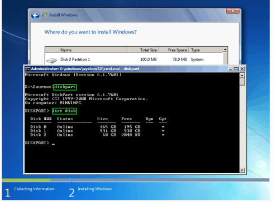The width and height of the screenshot is (273, 202).
Task: Sort partitions by Total Size column header
Action: 143,50
